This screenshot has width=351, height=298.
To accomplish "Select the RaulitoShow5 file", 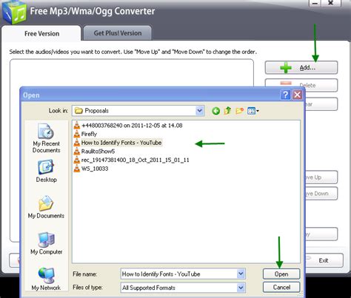I will click(94, 152).
